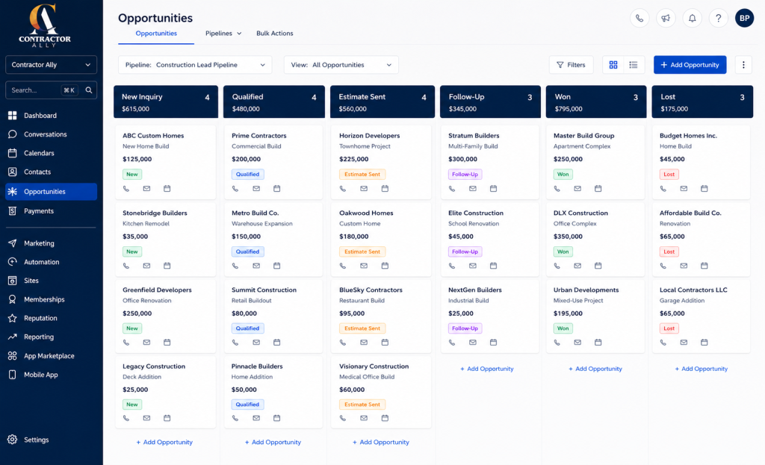Click Add Opportunity link under Won column
Screen dimensions: 765x465
tap(595, 369)
